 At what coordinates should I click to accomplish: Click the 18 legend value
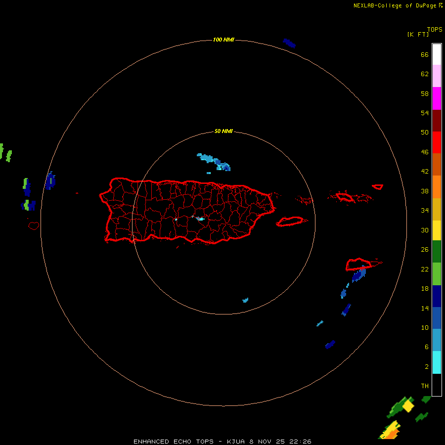click(425, 289)
